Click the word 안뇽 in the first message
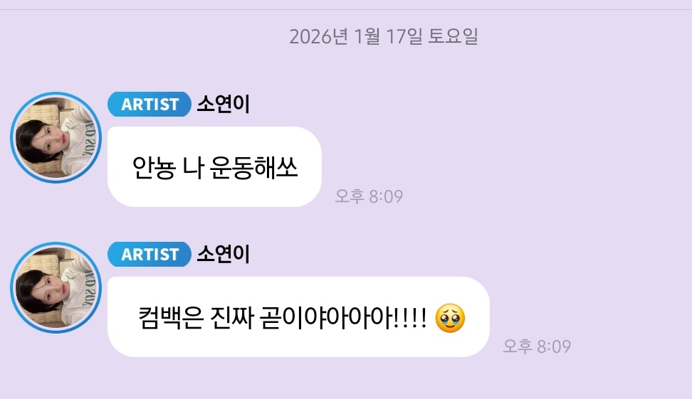Image resolution: width=692 pixels, height=399 pixels. tap(154, 168)
